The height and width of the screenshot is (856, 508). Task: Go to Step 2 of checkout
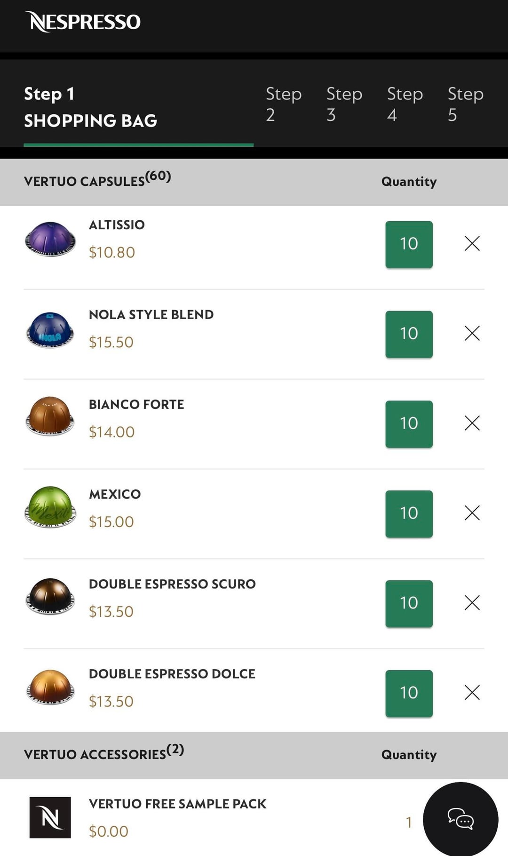[x=283, y=104]
